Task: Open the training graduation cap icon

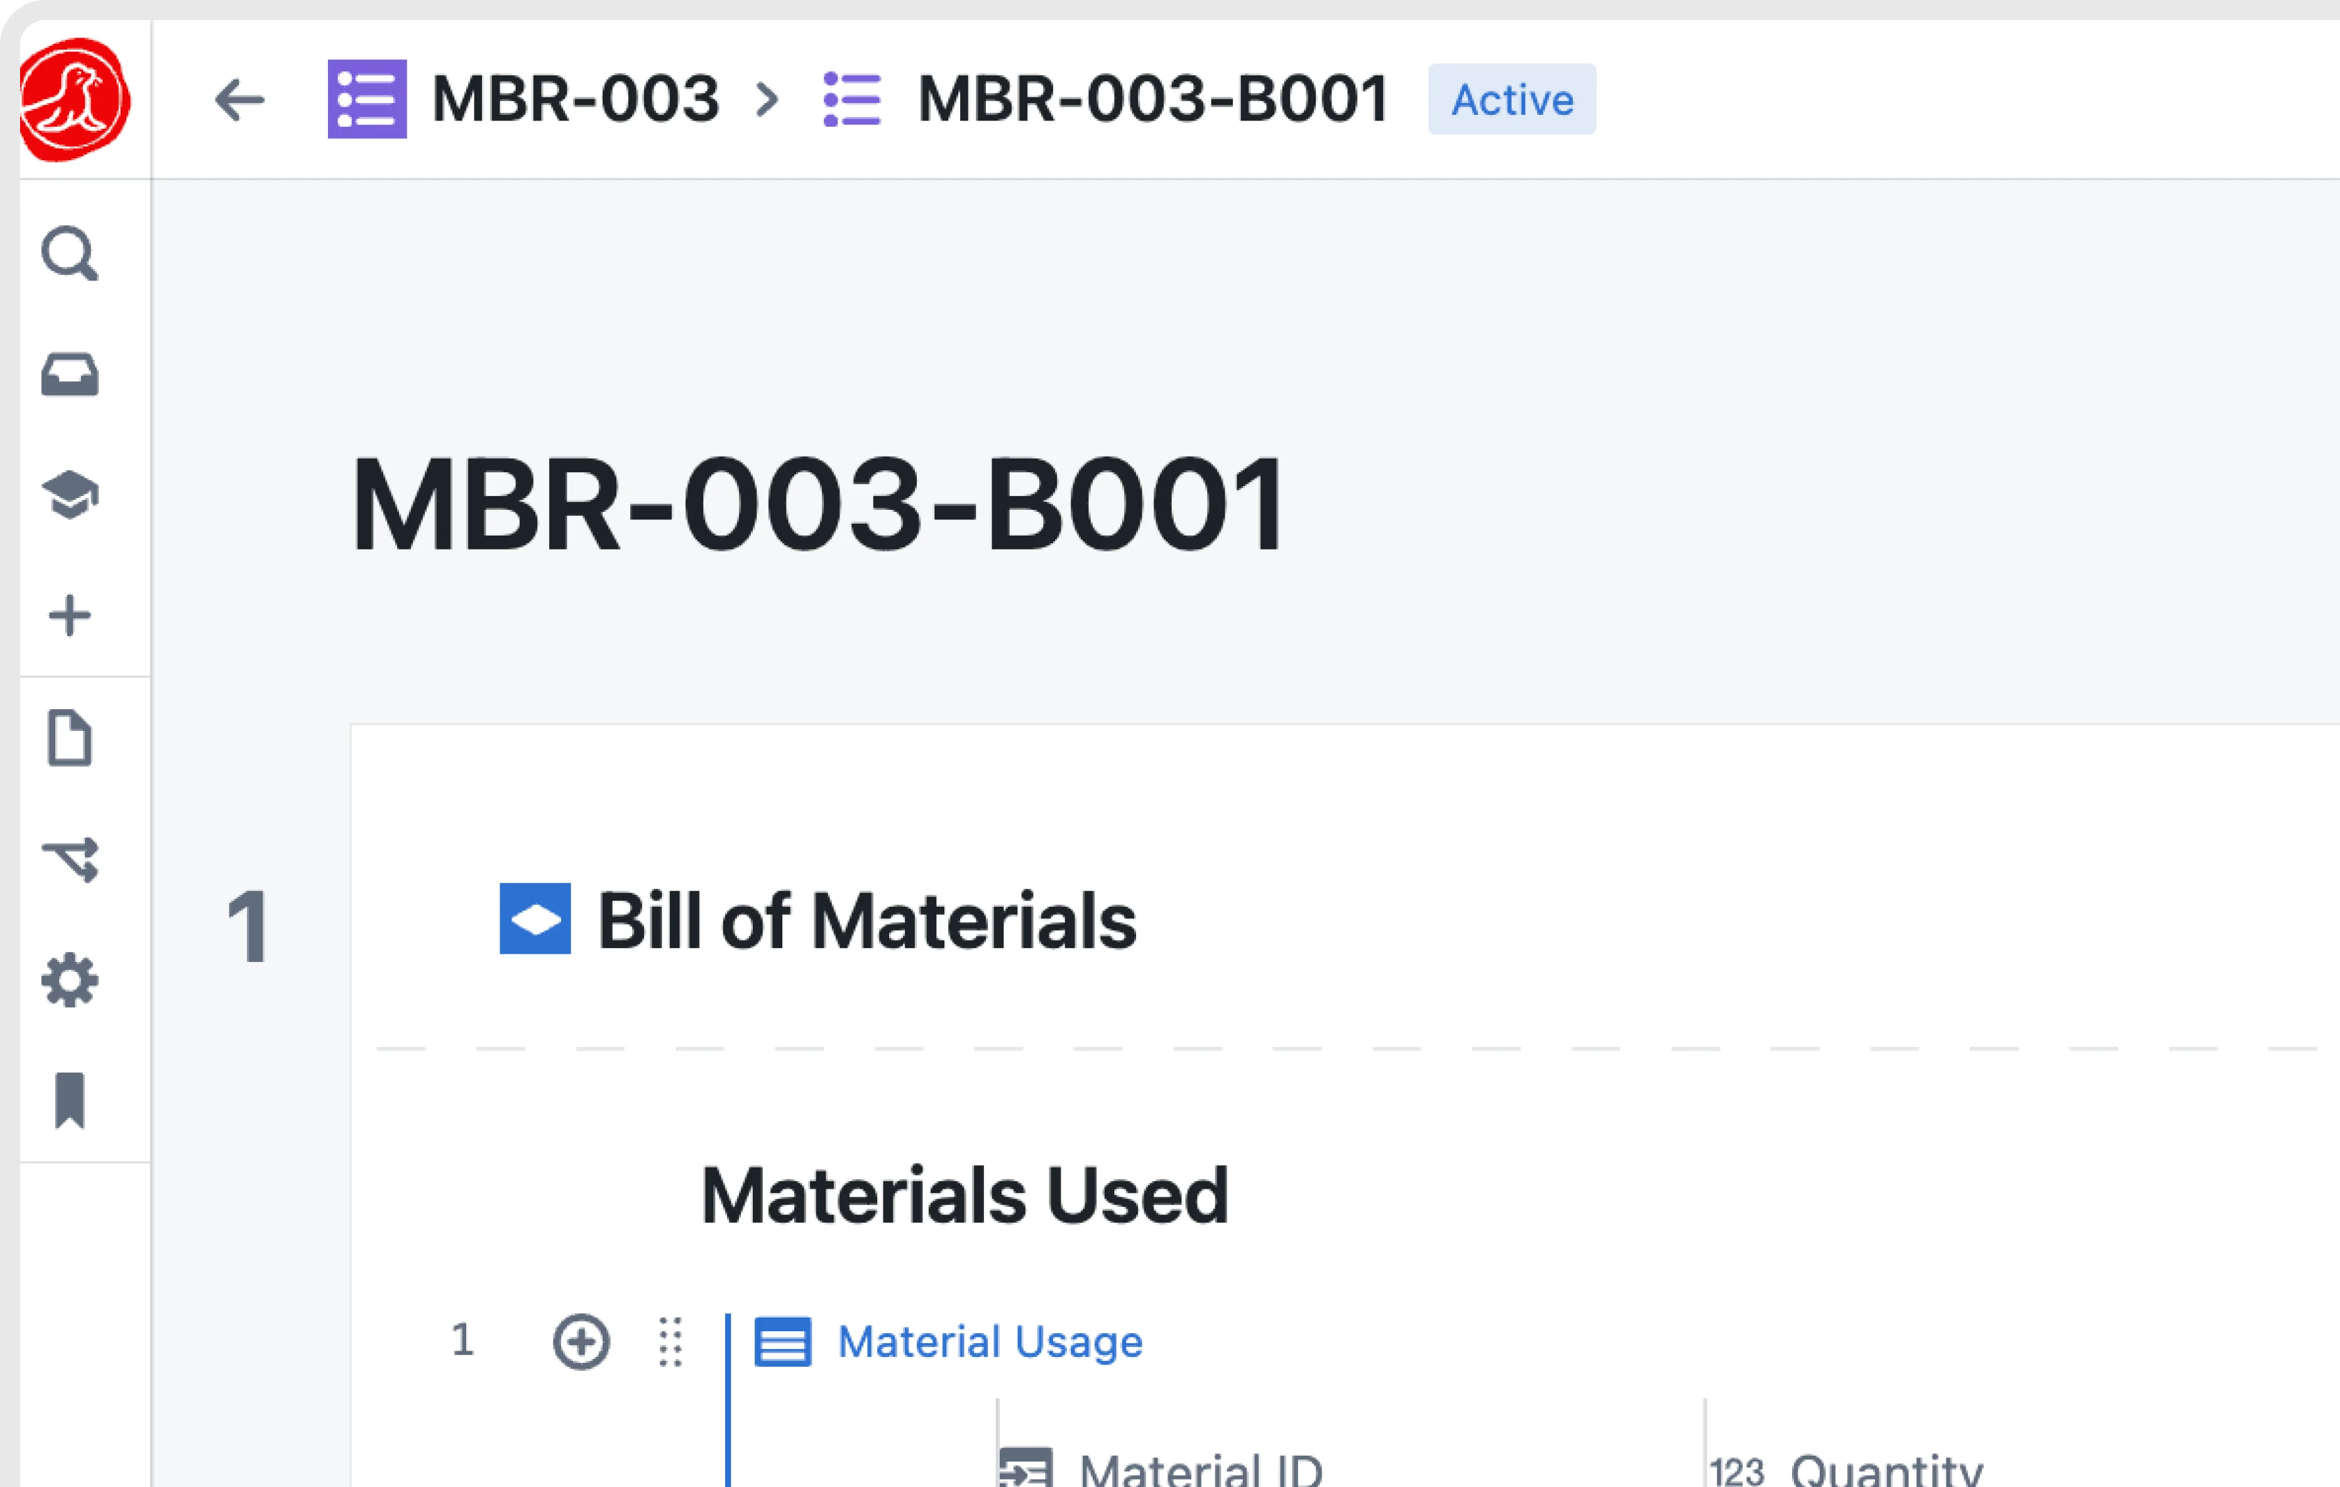Action: 70,495
